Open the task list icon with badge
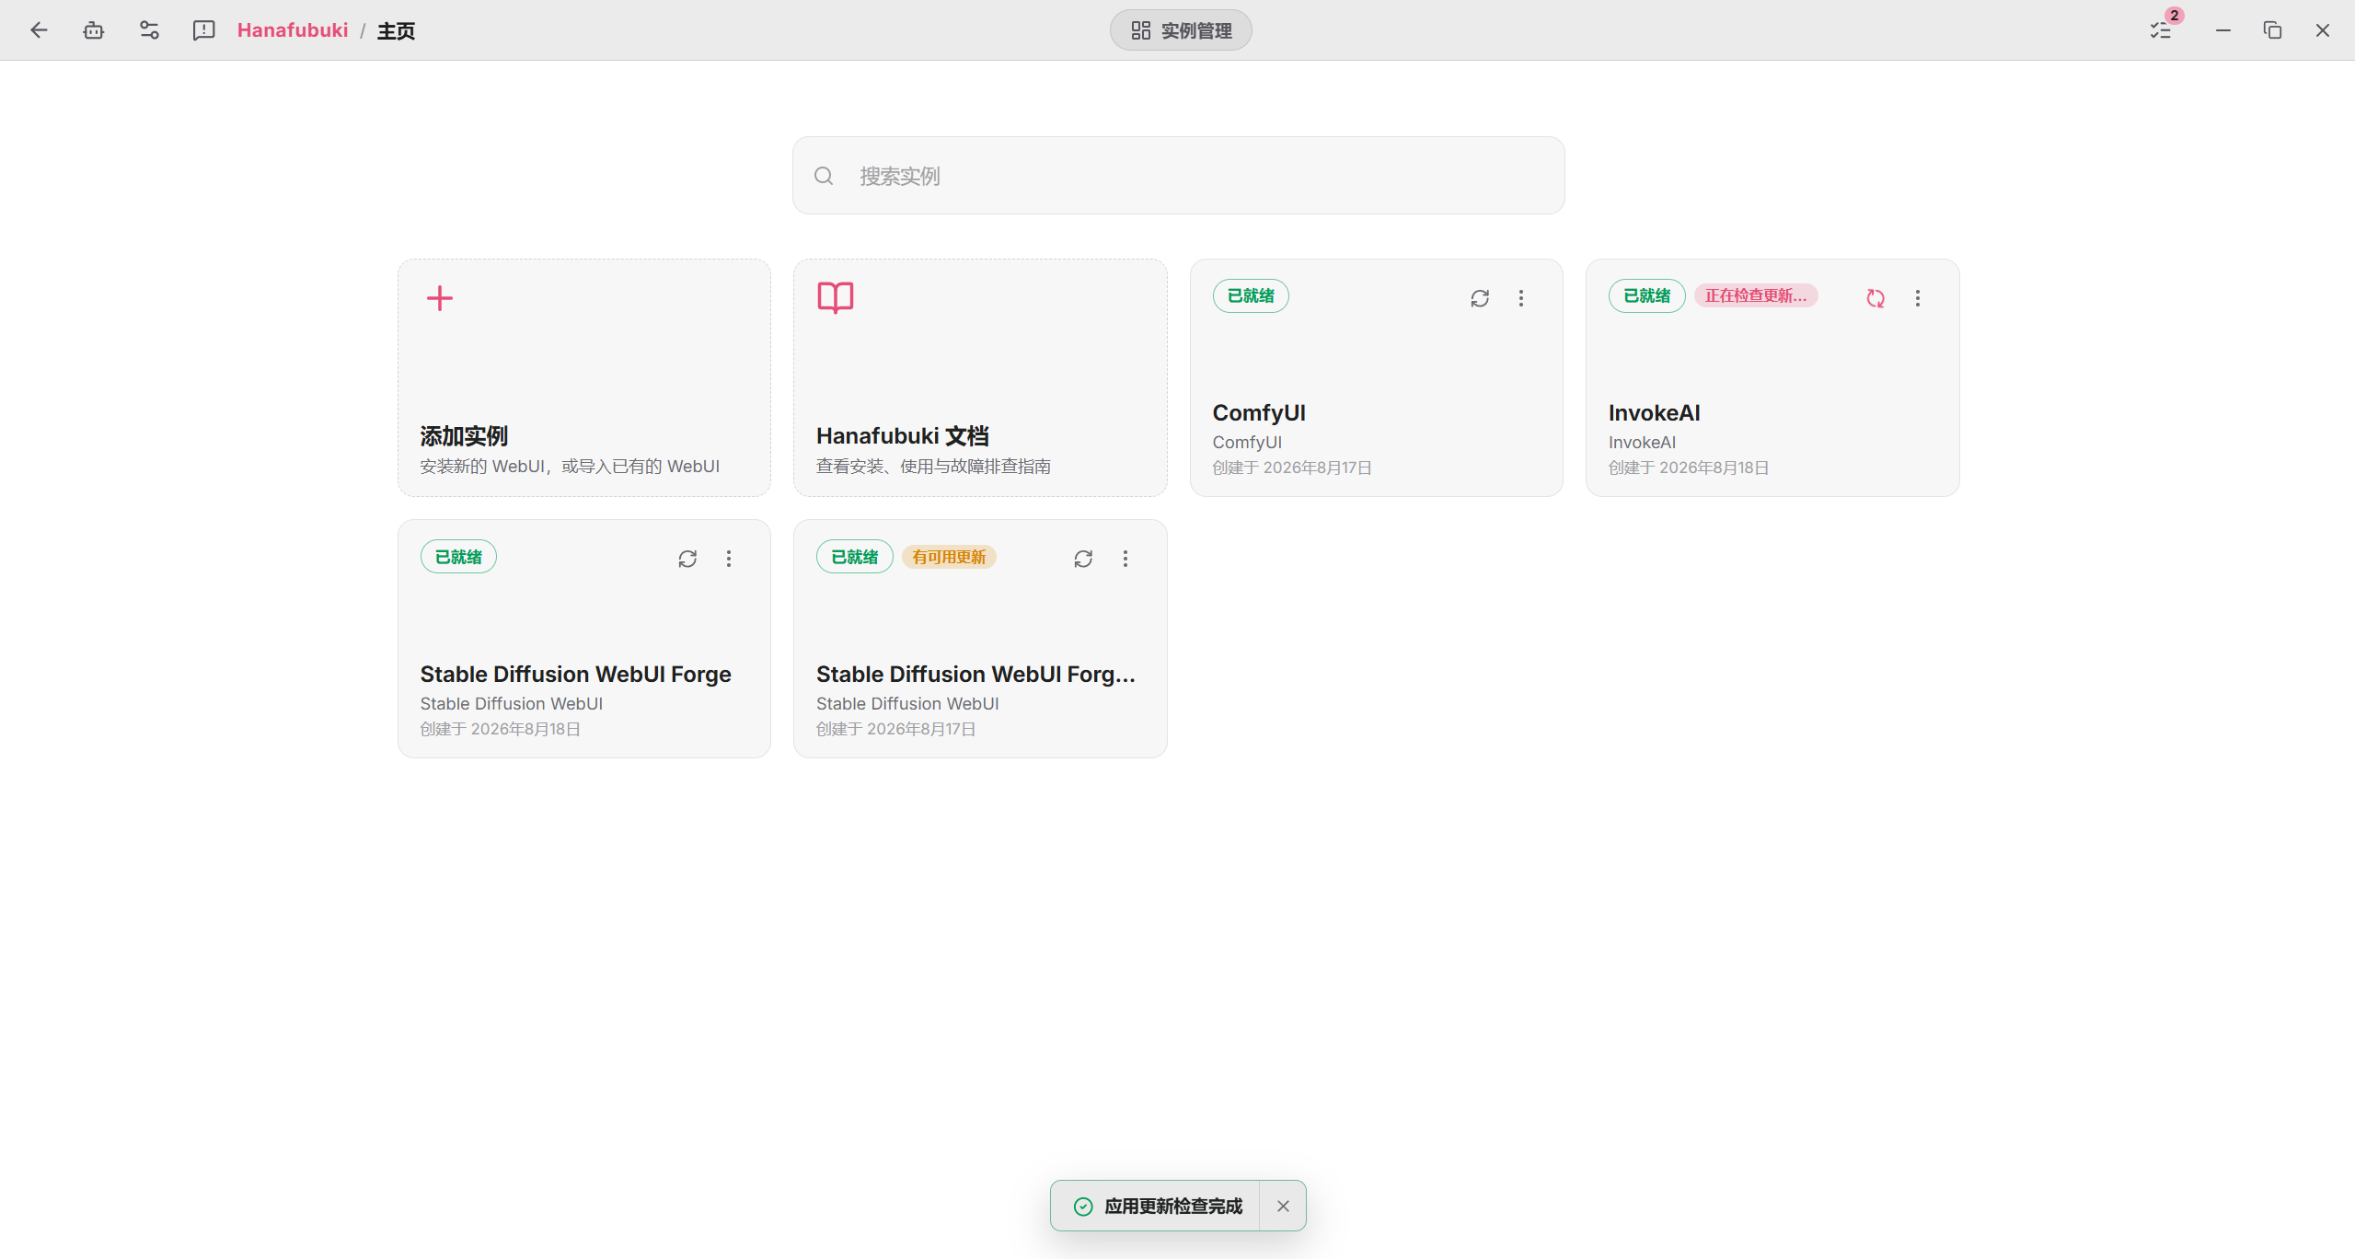 [2161, 30]
